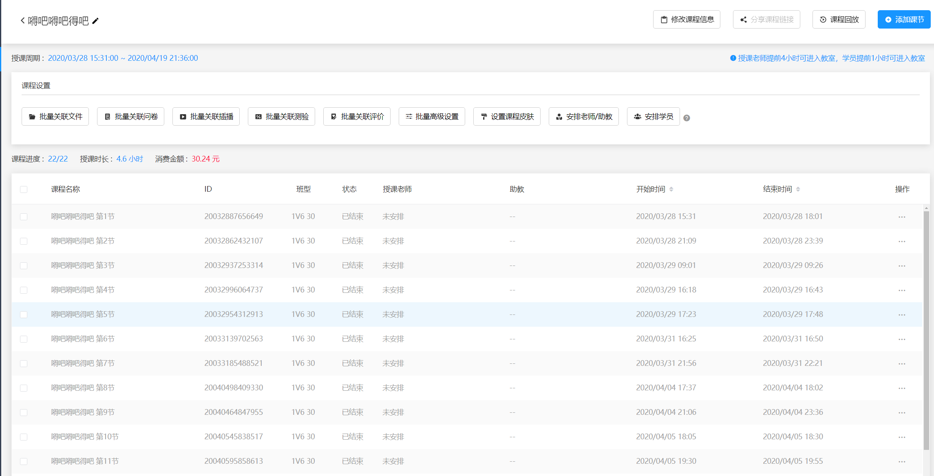
Task: Click 批量关联插播 to batch-link inserts
Action: pos(206,117)
